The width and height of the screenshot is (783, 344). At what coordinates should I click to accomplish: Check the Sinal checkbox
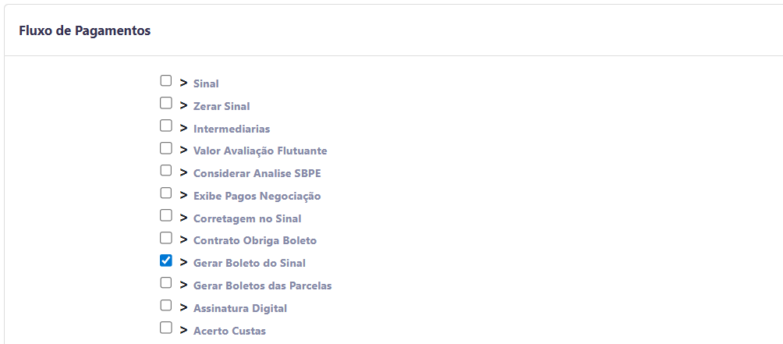[165, 80]
